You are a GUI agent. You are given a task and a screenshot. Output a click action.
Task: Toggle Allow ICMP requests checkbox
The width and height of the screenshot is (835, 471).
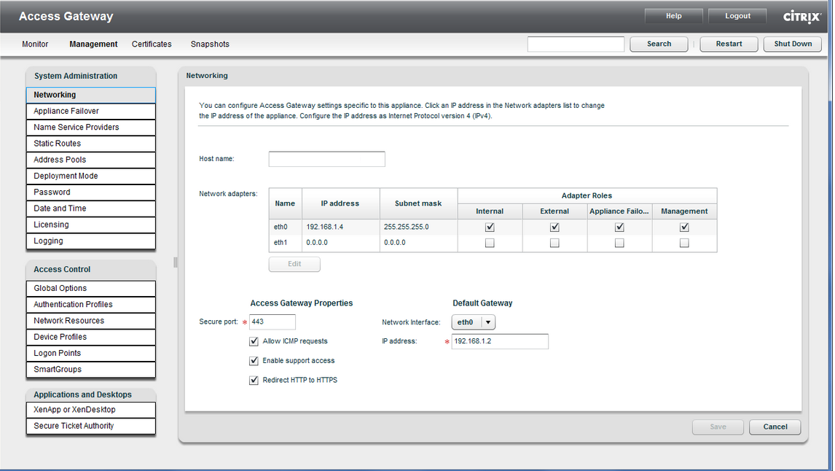(x=254, y=341)
